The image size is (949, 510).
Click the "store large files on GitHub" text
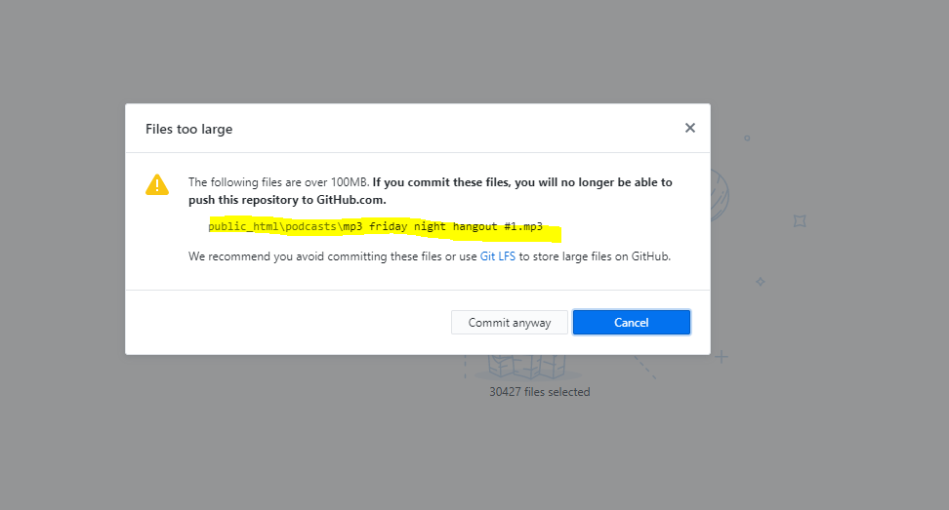coord(595,256)
